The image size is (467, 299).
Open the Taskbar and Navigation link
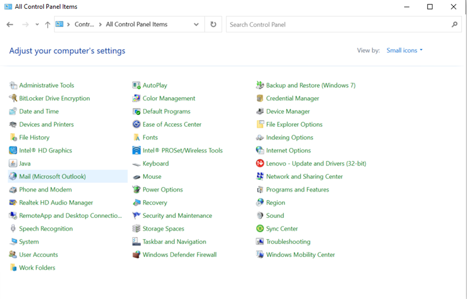(174, 242)
